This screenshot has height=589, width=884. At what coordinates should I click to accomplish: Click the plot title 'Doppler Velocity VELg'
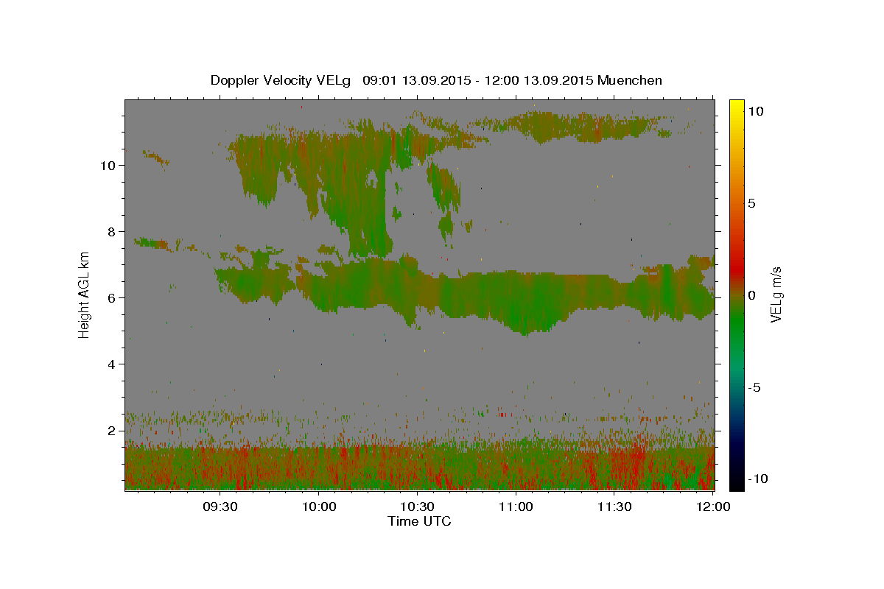pyautogui.click(x=282, y=80)
